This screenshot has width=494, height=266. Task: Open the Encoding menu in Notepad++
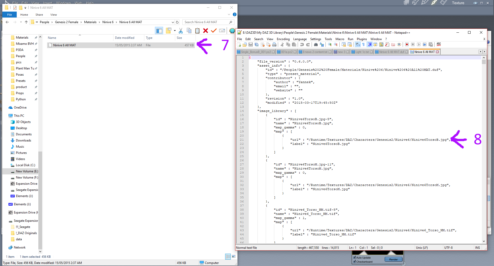(x=283, y=39)
